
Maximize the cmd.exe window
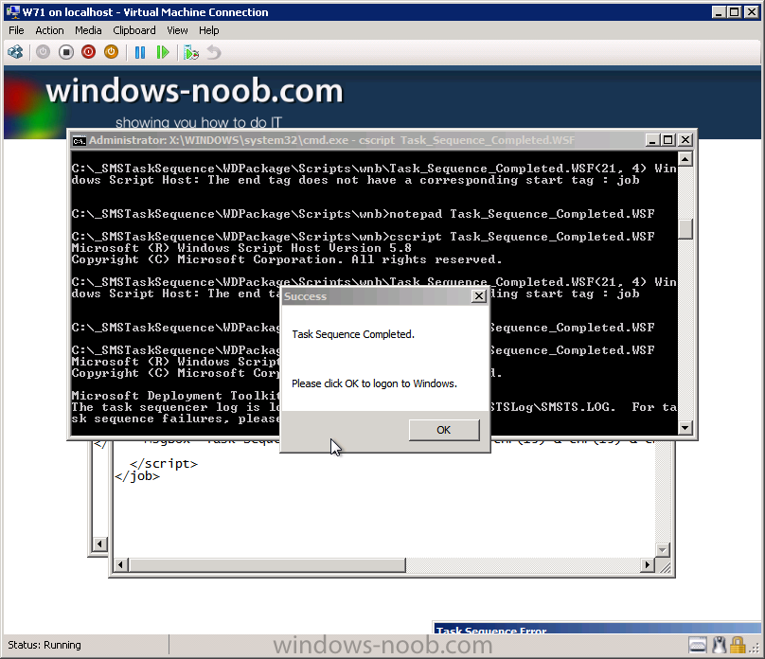tap(668, 140)
